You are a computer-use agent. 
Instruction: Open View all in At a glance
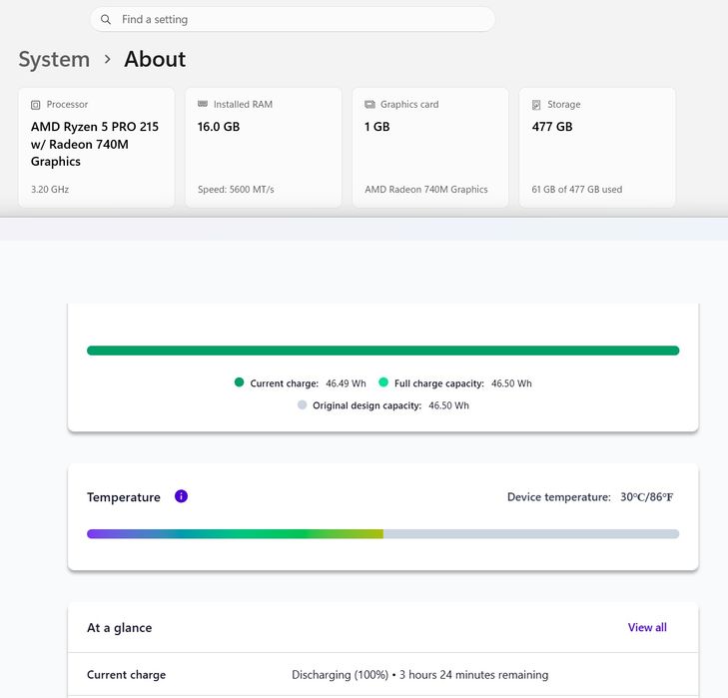point(647,627)
